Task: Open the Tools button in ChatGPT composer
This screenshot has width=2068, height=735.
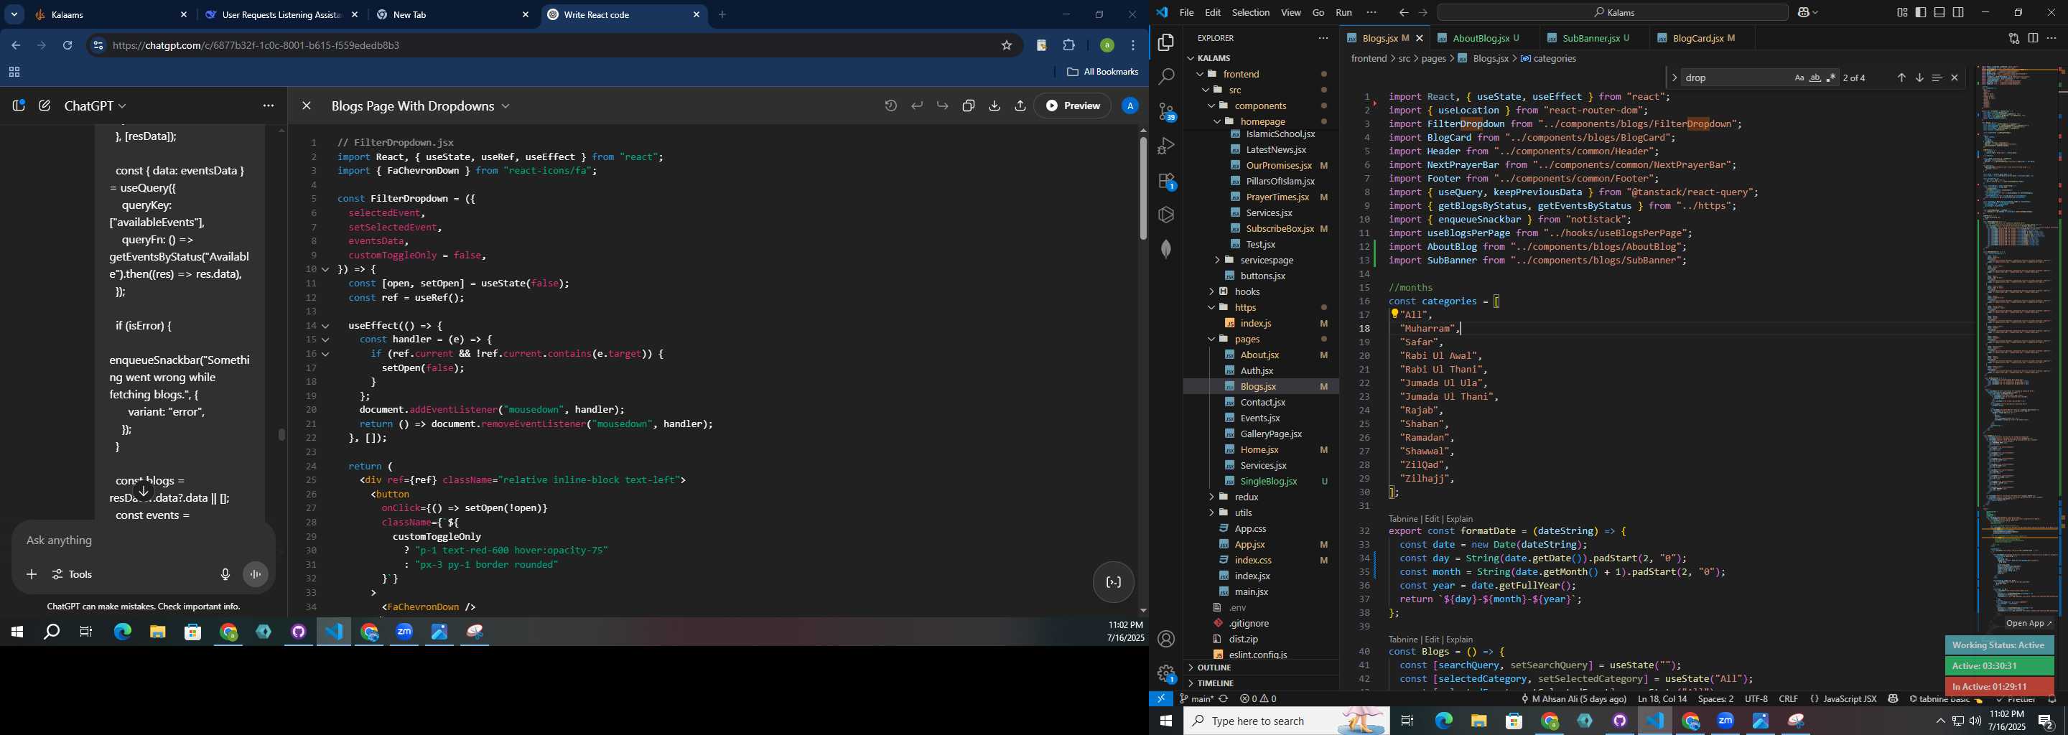Action: (73, 574)
